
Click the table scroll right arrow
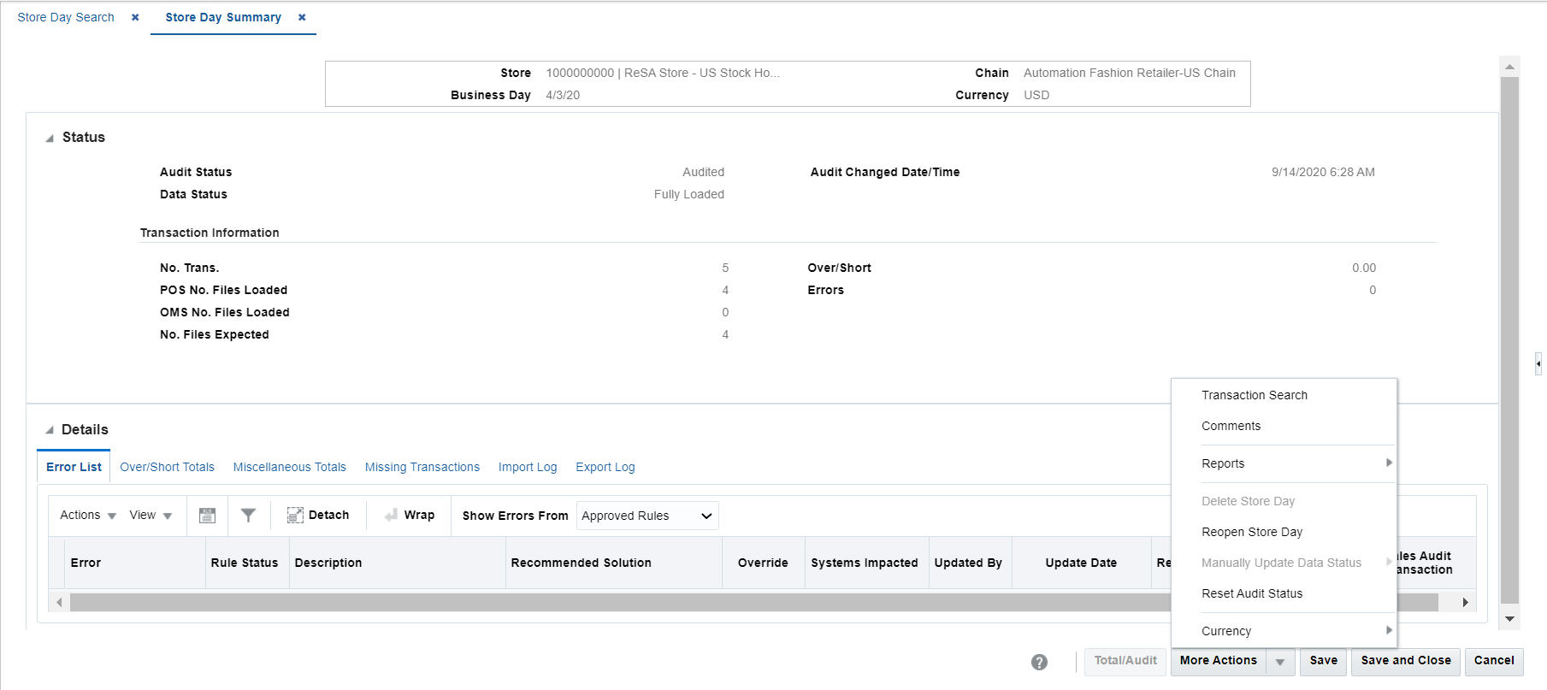tap(1466, 602)
